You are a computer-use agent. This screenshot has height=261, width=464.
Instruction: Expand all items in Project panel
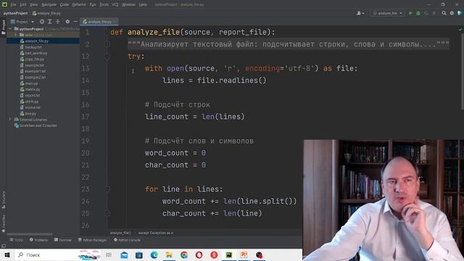click(x=50, y=22)
